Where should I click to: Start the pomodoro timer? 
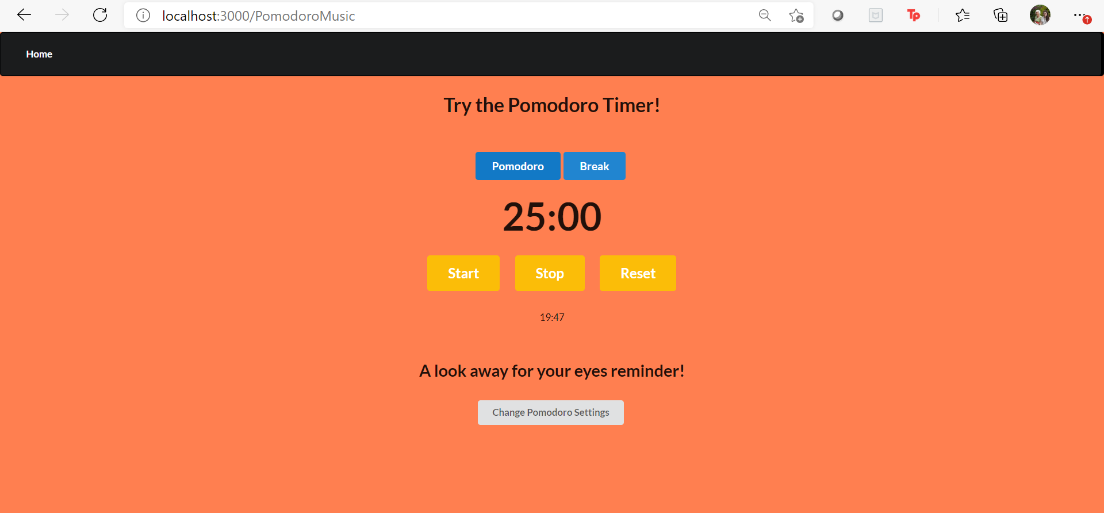(x=463, y=273)
